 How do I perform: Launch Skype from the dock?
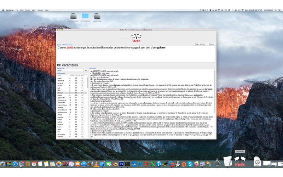pyautogui.click(x=190, y=164)
